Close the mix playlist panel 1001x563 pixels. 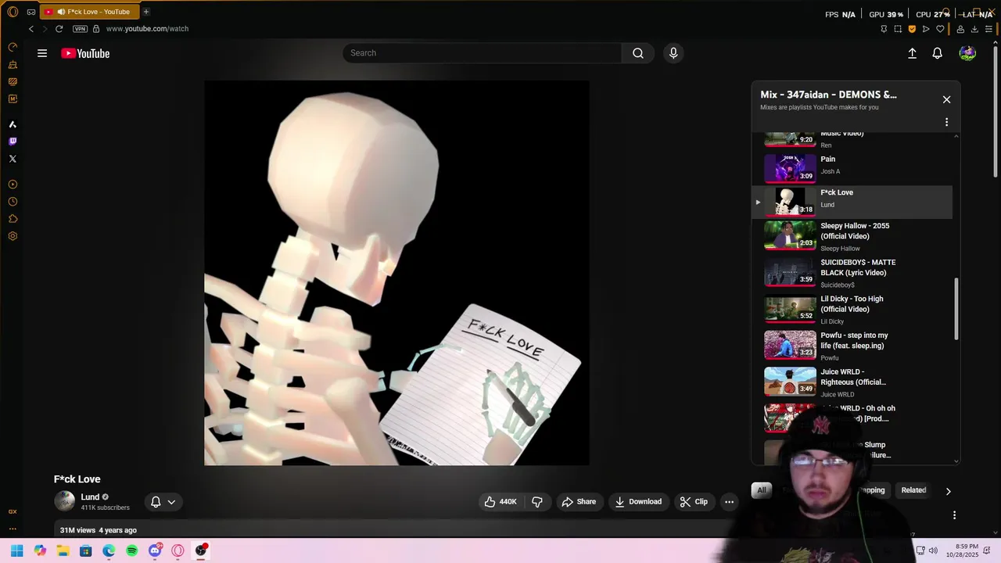coord(946,99)
